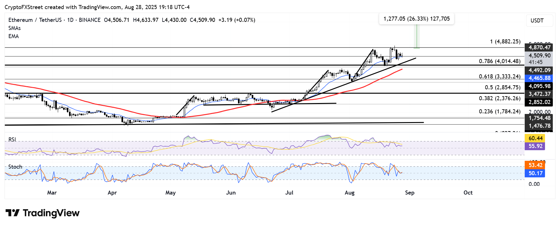Select the SMAs indicator label
The width and height of the screenshot is (560, 227).
14,28
